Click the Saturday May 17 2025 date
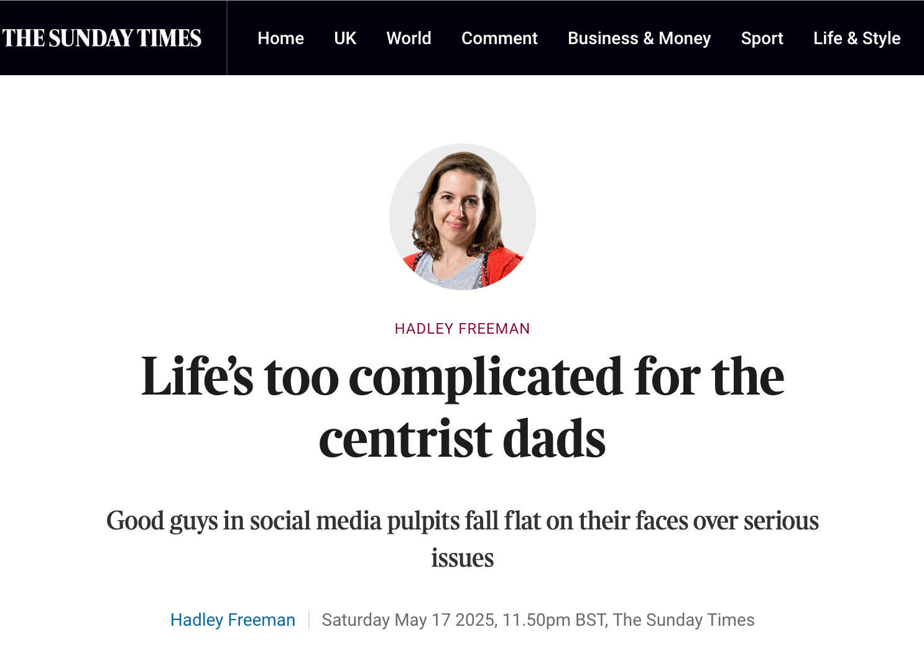This screenshot has height=645, width=924. [409, 620]
